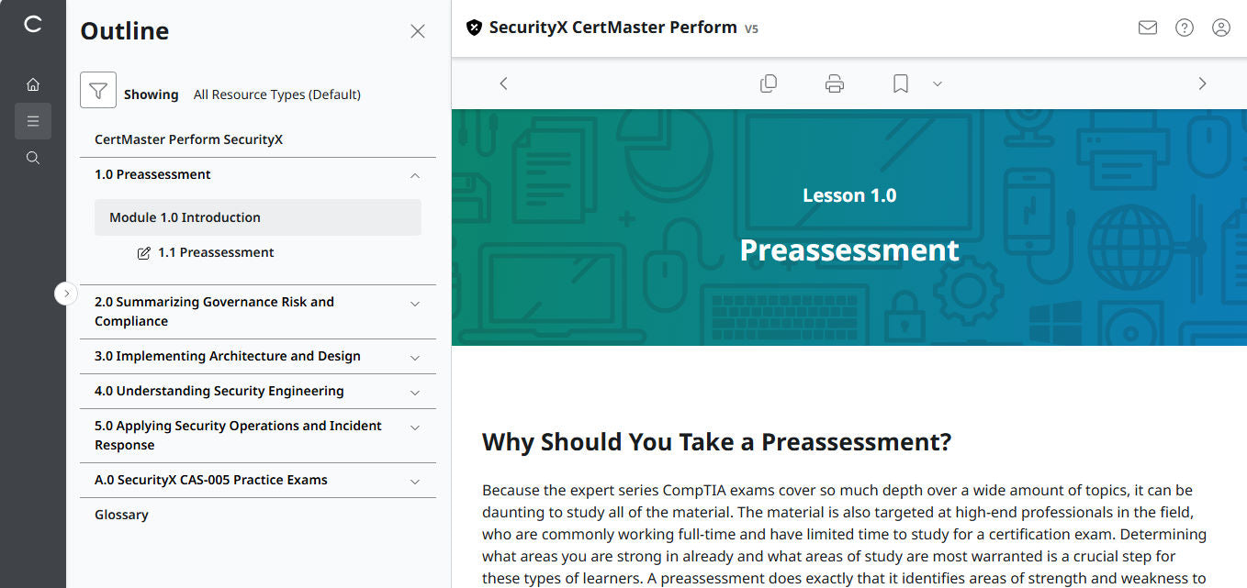
Task: Toggle the bookmark for this page
Action: coord(899,83)
